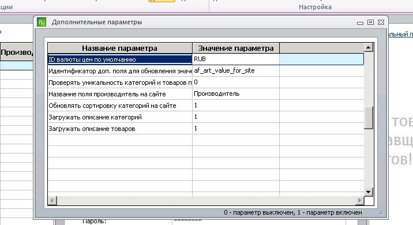Click the horizontal scrollbar right arrow

pyautogui.click(x=359, y=201)
